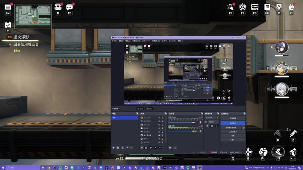The height and width of the screenshot is (170, 303).
Task: Open the OBS Tools menu
Action: click(x=164, y=41)
